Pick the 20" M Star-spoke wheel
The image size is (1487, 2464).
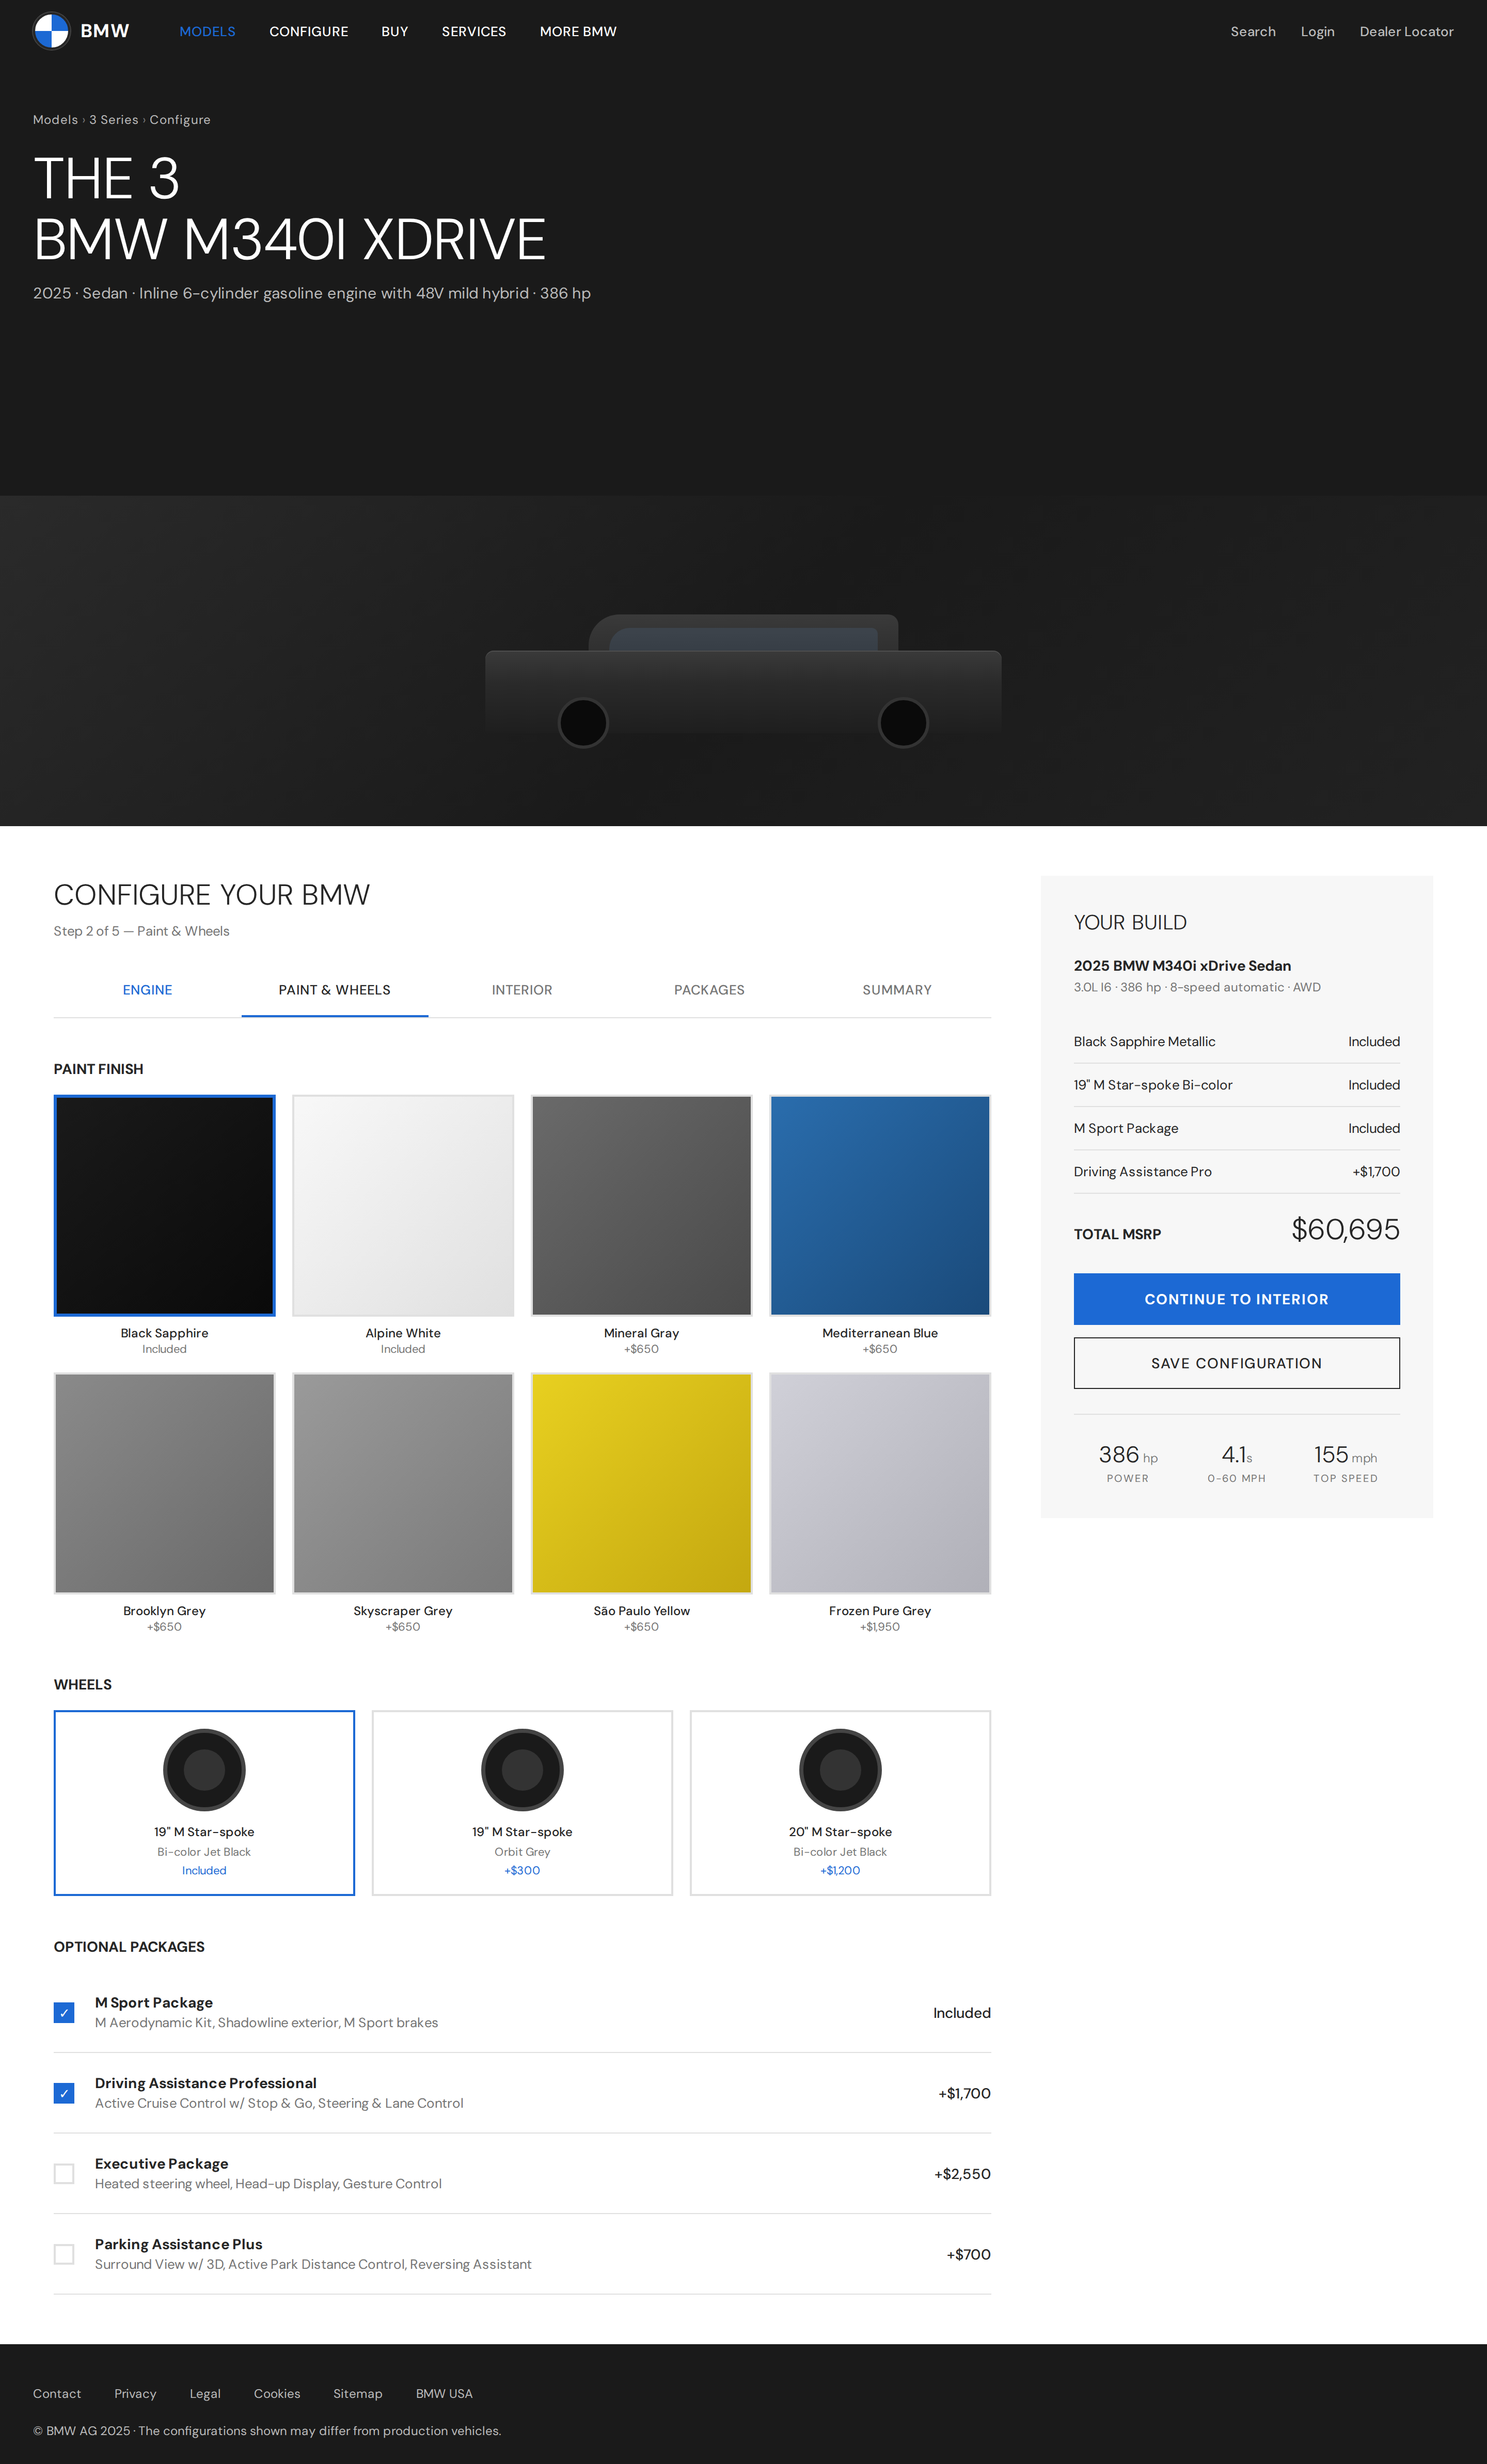pos(840,1803)
